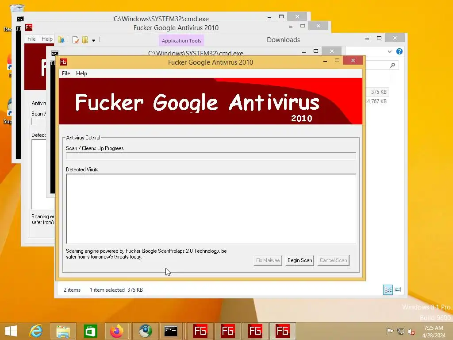The height and width of the screenshot is (340, 453).
Task: Click FG icon in back antivirus title bar
Action: click(x=29, y=27)
